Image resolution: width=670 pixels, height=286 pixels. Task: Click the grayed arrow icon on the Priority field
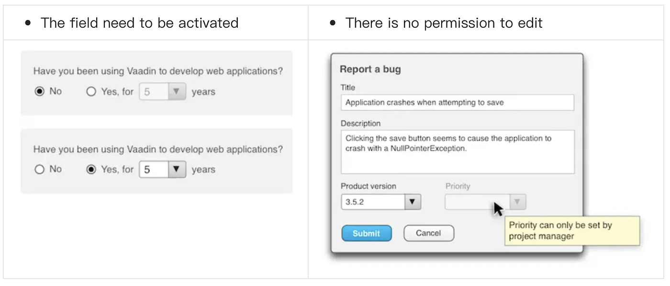[x=517, y=201]
